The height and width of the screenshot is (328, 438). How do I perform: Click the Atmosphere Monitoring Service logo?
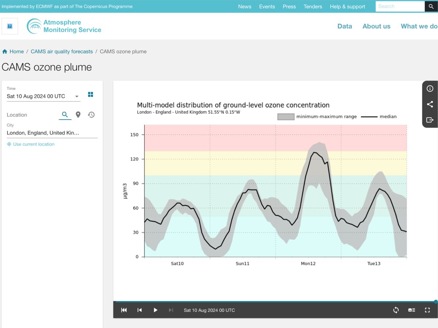(x=64, y=26)
